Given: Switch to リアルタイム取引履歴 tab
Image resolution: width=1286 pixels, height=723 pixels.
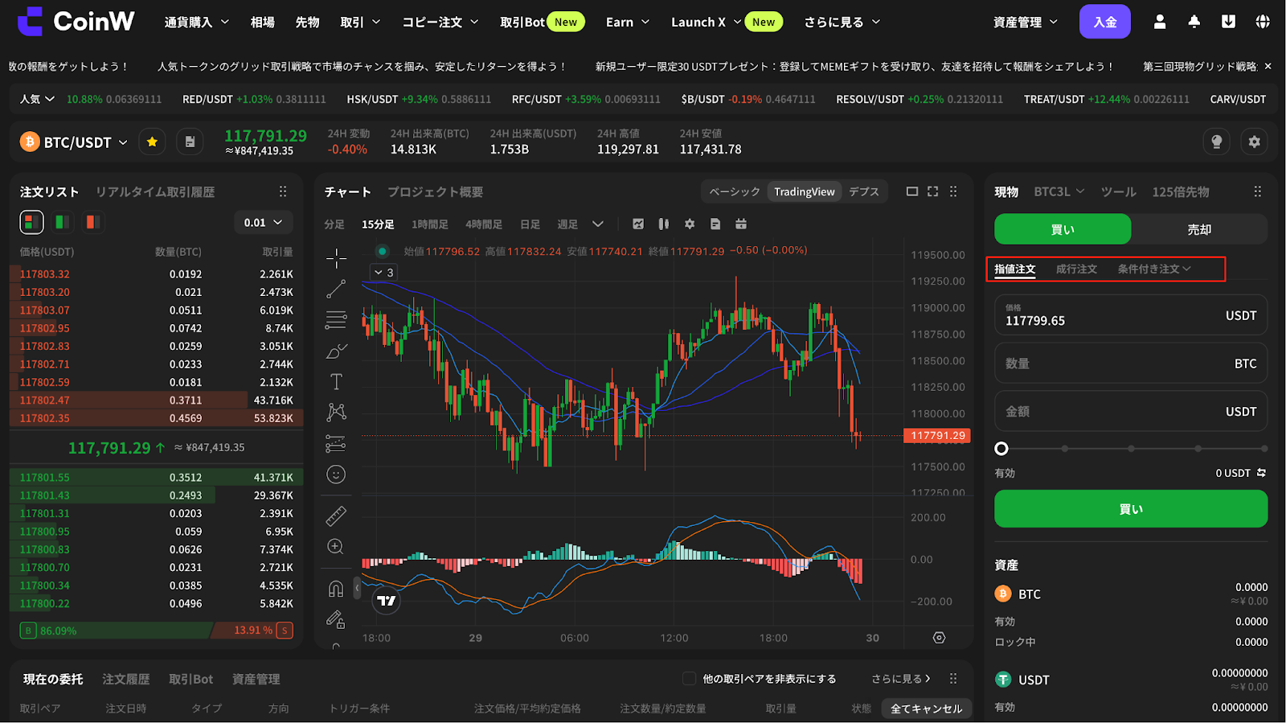Looking at the screenshot, I should (155, 191).
